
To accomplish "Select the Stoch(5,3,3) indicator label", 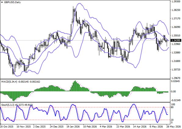I will tap(8, 105).
